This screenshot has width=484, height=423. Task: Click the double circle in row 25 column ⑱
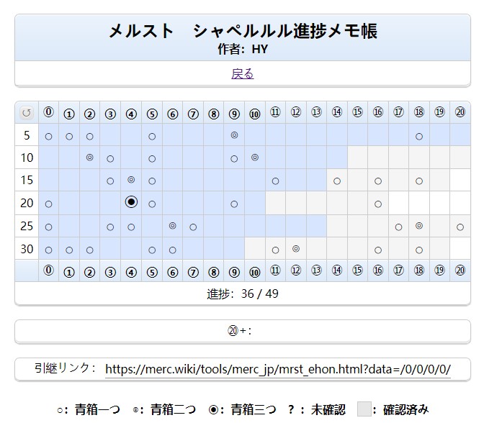click(419, 226)
